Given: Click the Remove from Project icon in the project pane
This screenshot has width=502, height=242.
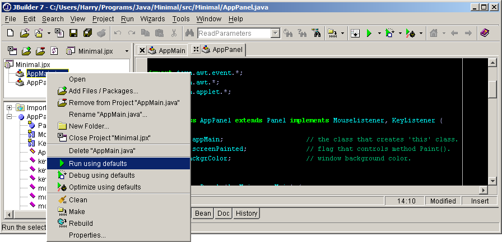Looking at the screenshot, I should 40,50.
